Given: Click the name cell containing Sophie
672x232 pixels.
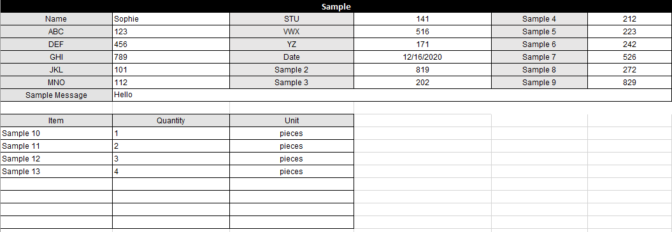Looking at the screenshot, I should pos(171,19).
